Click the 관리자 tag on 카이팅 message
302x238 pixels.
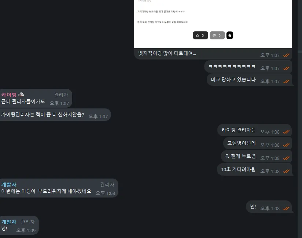tap(61, 95)
